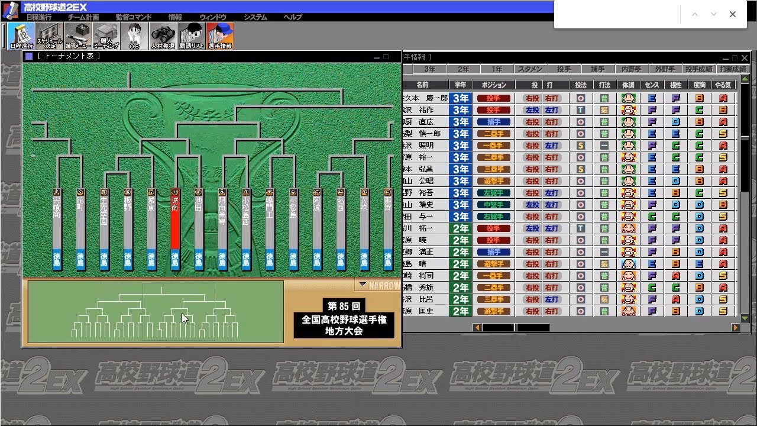This screenshot has width=757, height=426.
Task: Click player list horizontal scroll-left arrow
Action: (x=477, y=327)
